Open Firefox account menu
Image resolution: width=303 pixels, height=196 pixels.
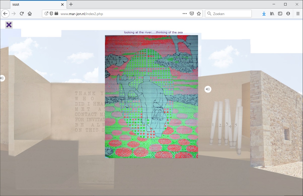288,14
